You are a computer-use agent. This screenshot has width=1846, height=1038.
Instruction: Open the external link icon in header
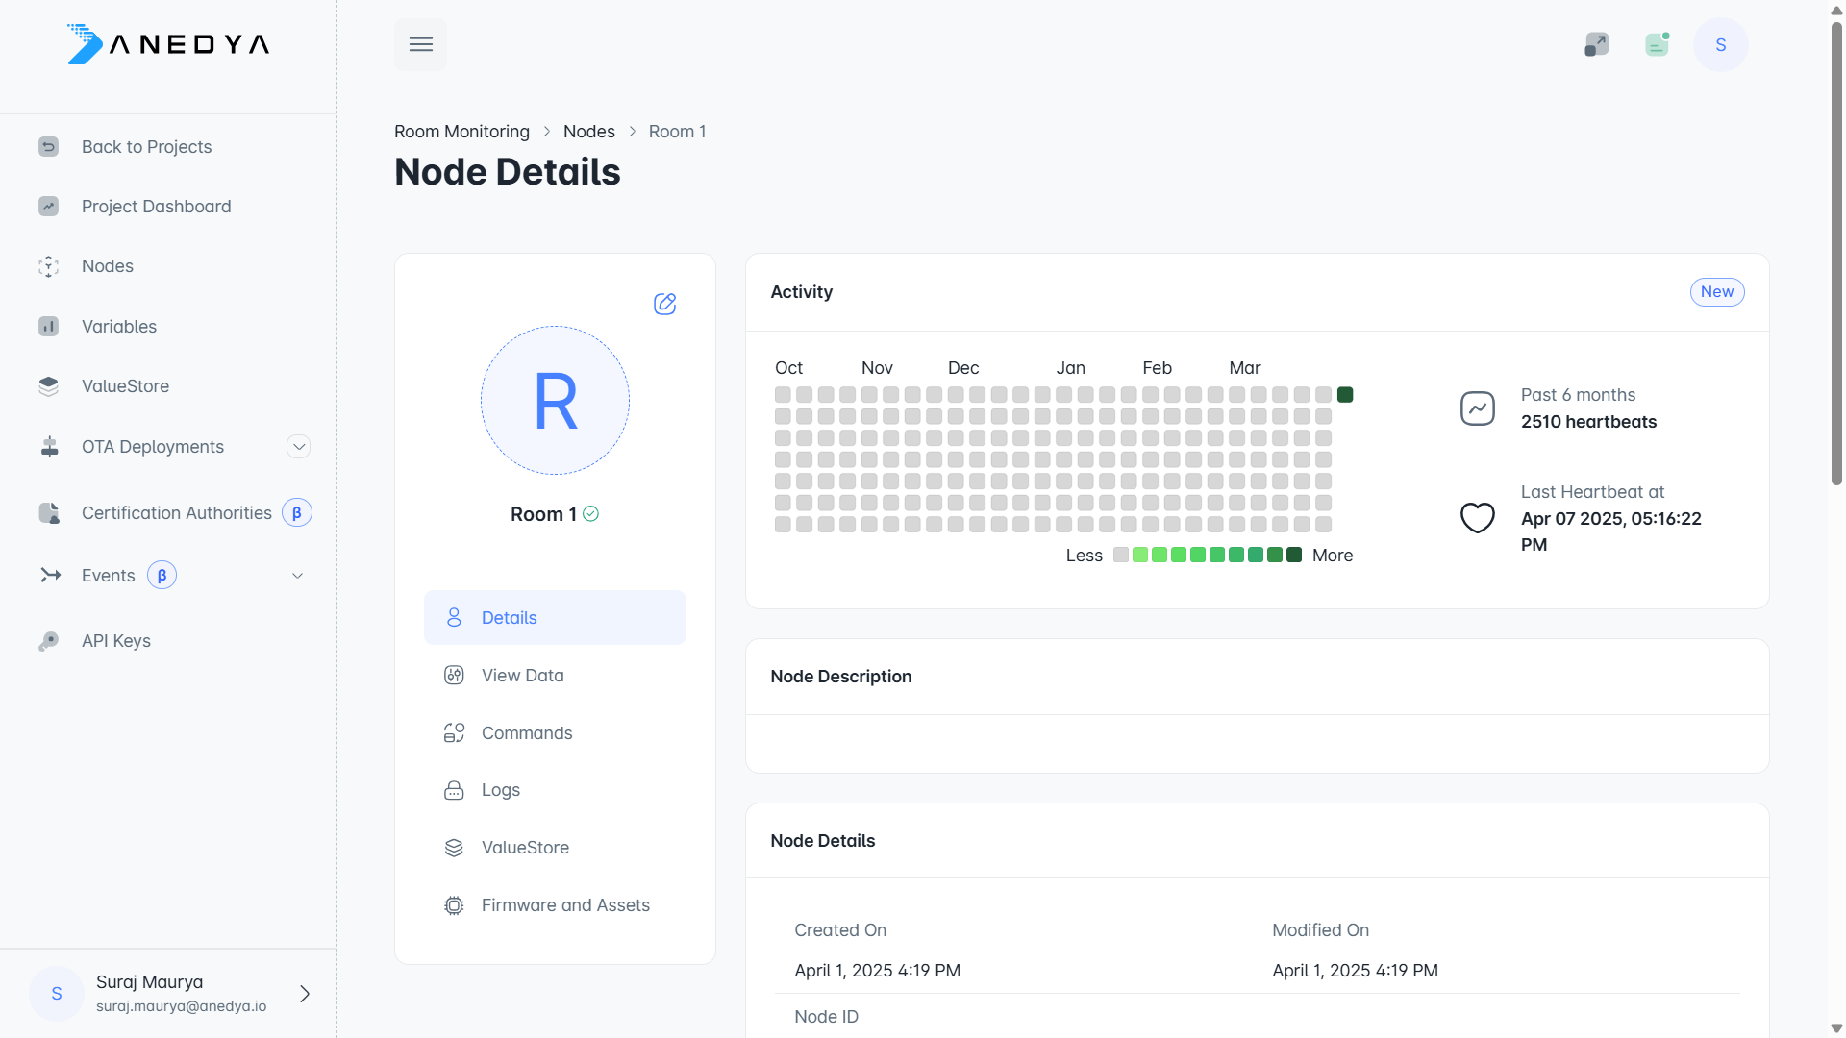pyautogui.click(x=1596, y=44)
